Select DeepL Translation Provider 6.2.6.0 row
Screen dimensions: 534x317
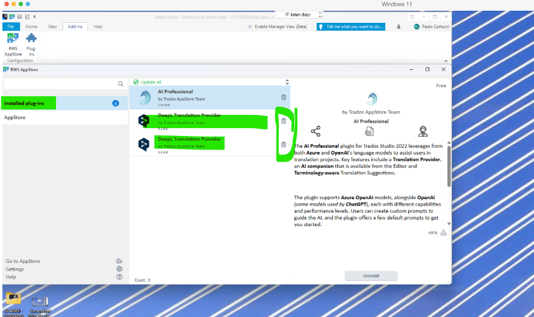(x=210, y=144)
